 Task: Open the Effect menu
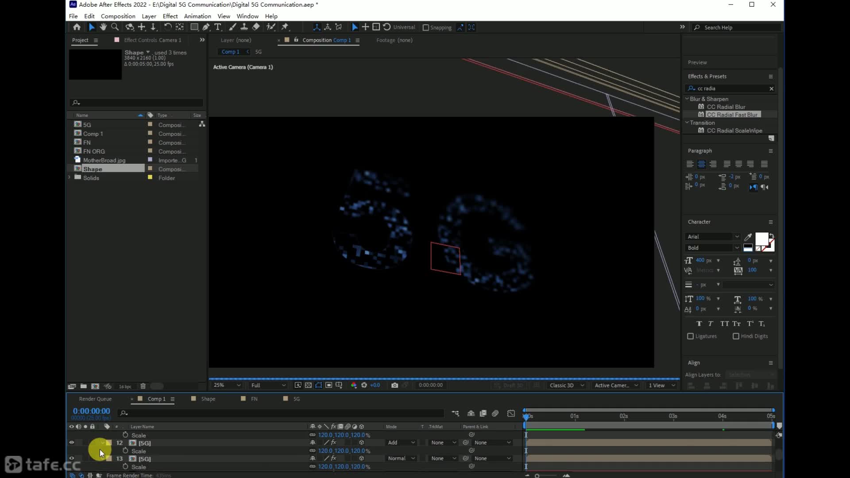170,16
